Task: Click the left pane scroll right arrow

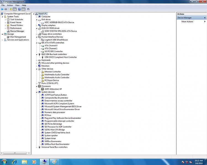Action: tap(29, 153)
